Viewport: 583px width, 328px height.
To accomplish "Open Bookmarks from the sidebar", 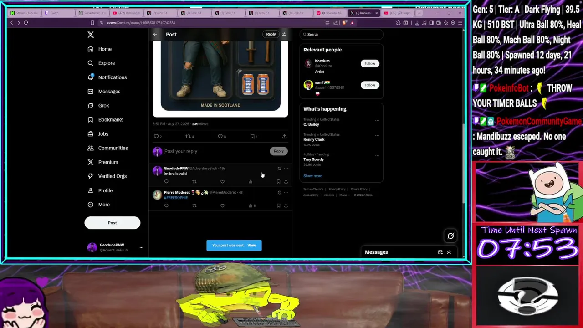I will 105,119.
